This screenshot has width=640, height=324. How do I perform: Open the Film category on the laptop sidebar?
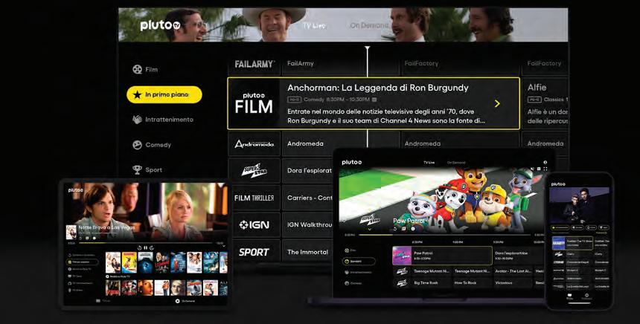(x=351, y=250)
